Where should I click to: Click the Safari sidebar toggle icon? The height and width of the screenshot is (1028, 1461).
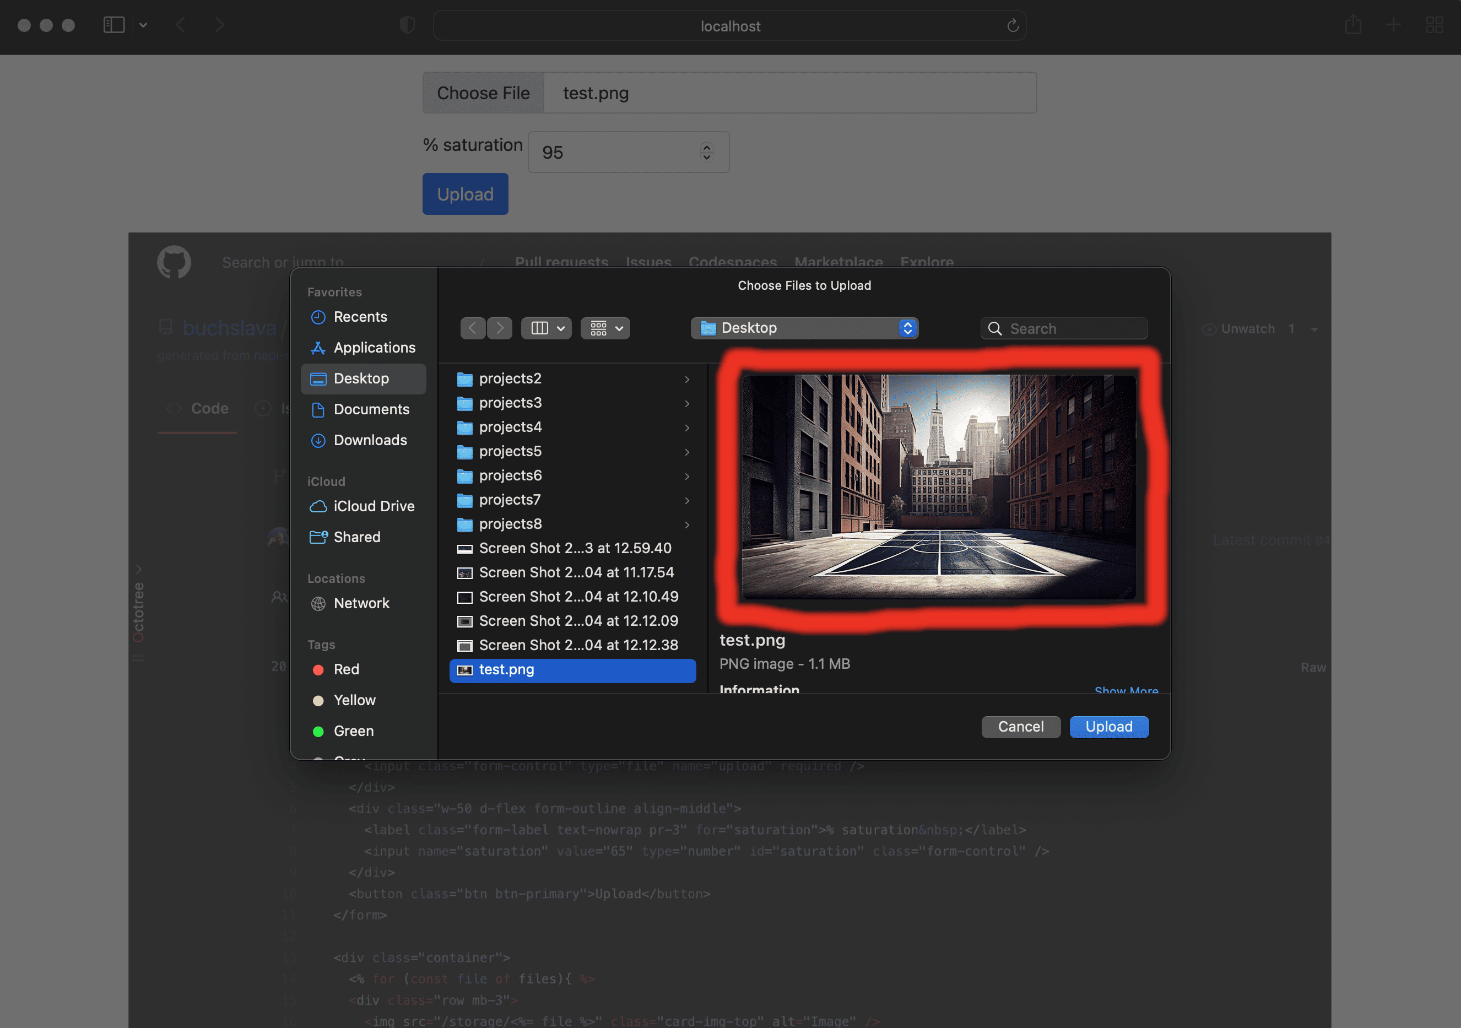[114, 25]
